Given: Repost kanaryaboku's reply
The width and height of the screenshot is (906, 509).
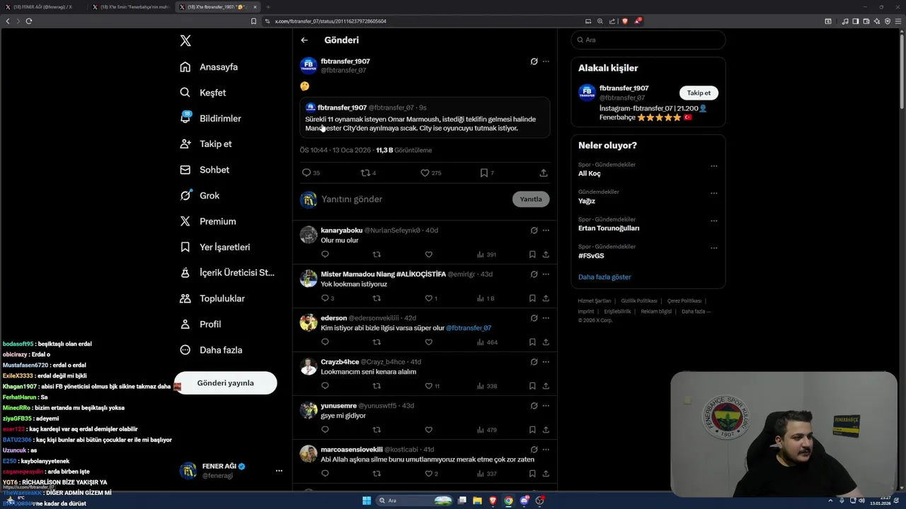Looking at the screenshot, I should [377, 255].
